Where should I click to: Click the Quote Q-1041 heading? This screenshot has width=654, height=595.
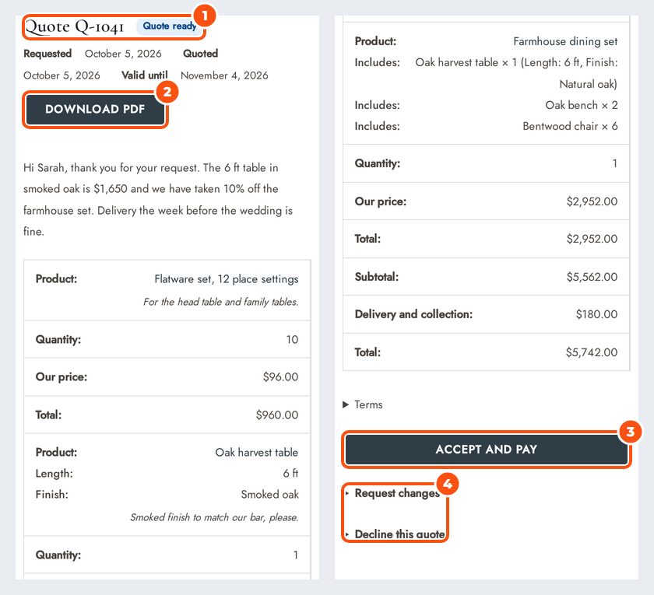point(75,27)
